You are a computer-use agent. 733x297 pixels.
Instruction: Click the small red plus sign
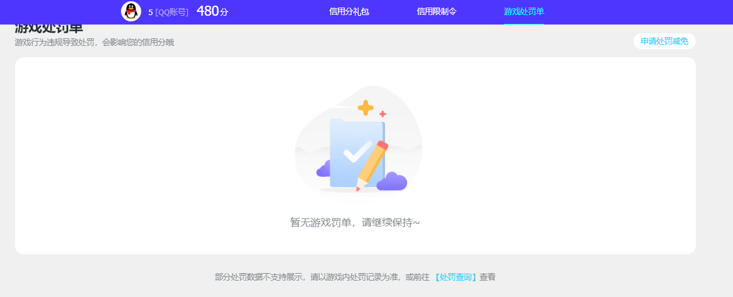(382, 114)
